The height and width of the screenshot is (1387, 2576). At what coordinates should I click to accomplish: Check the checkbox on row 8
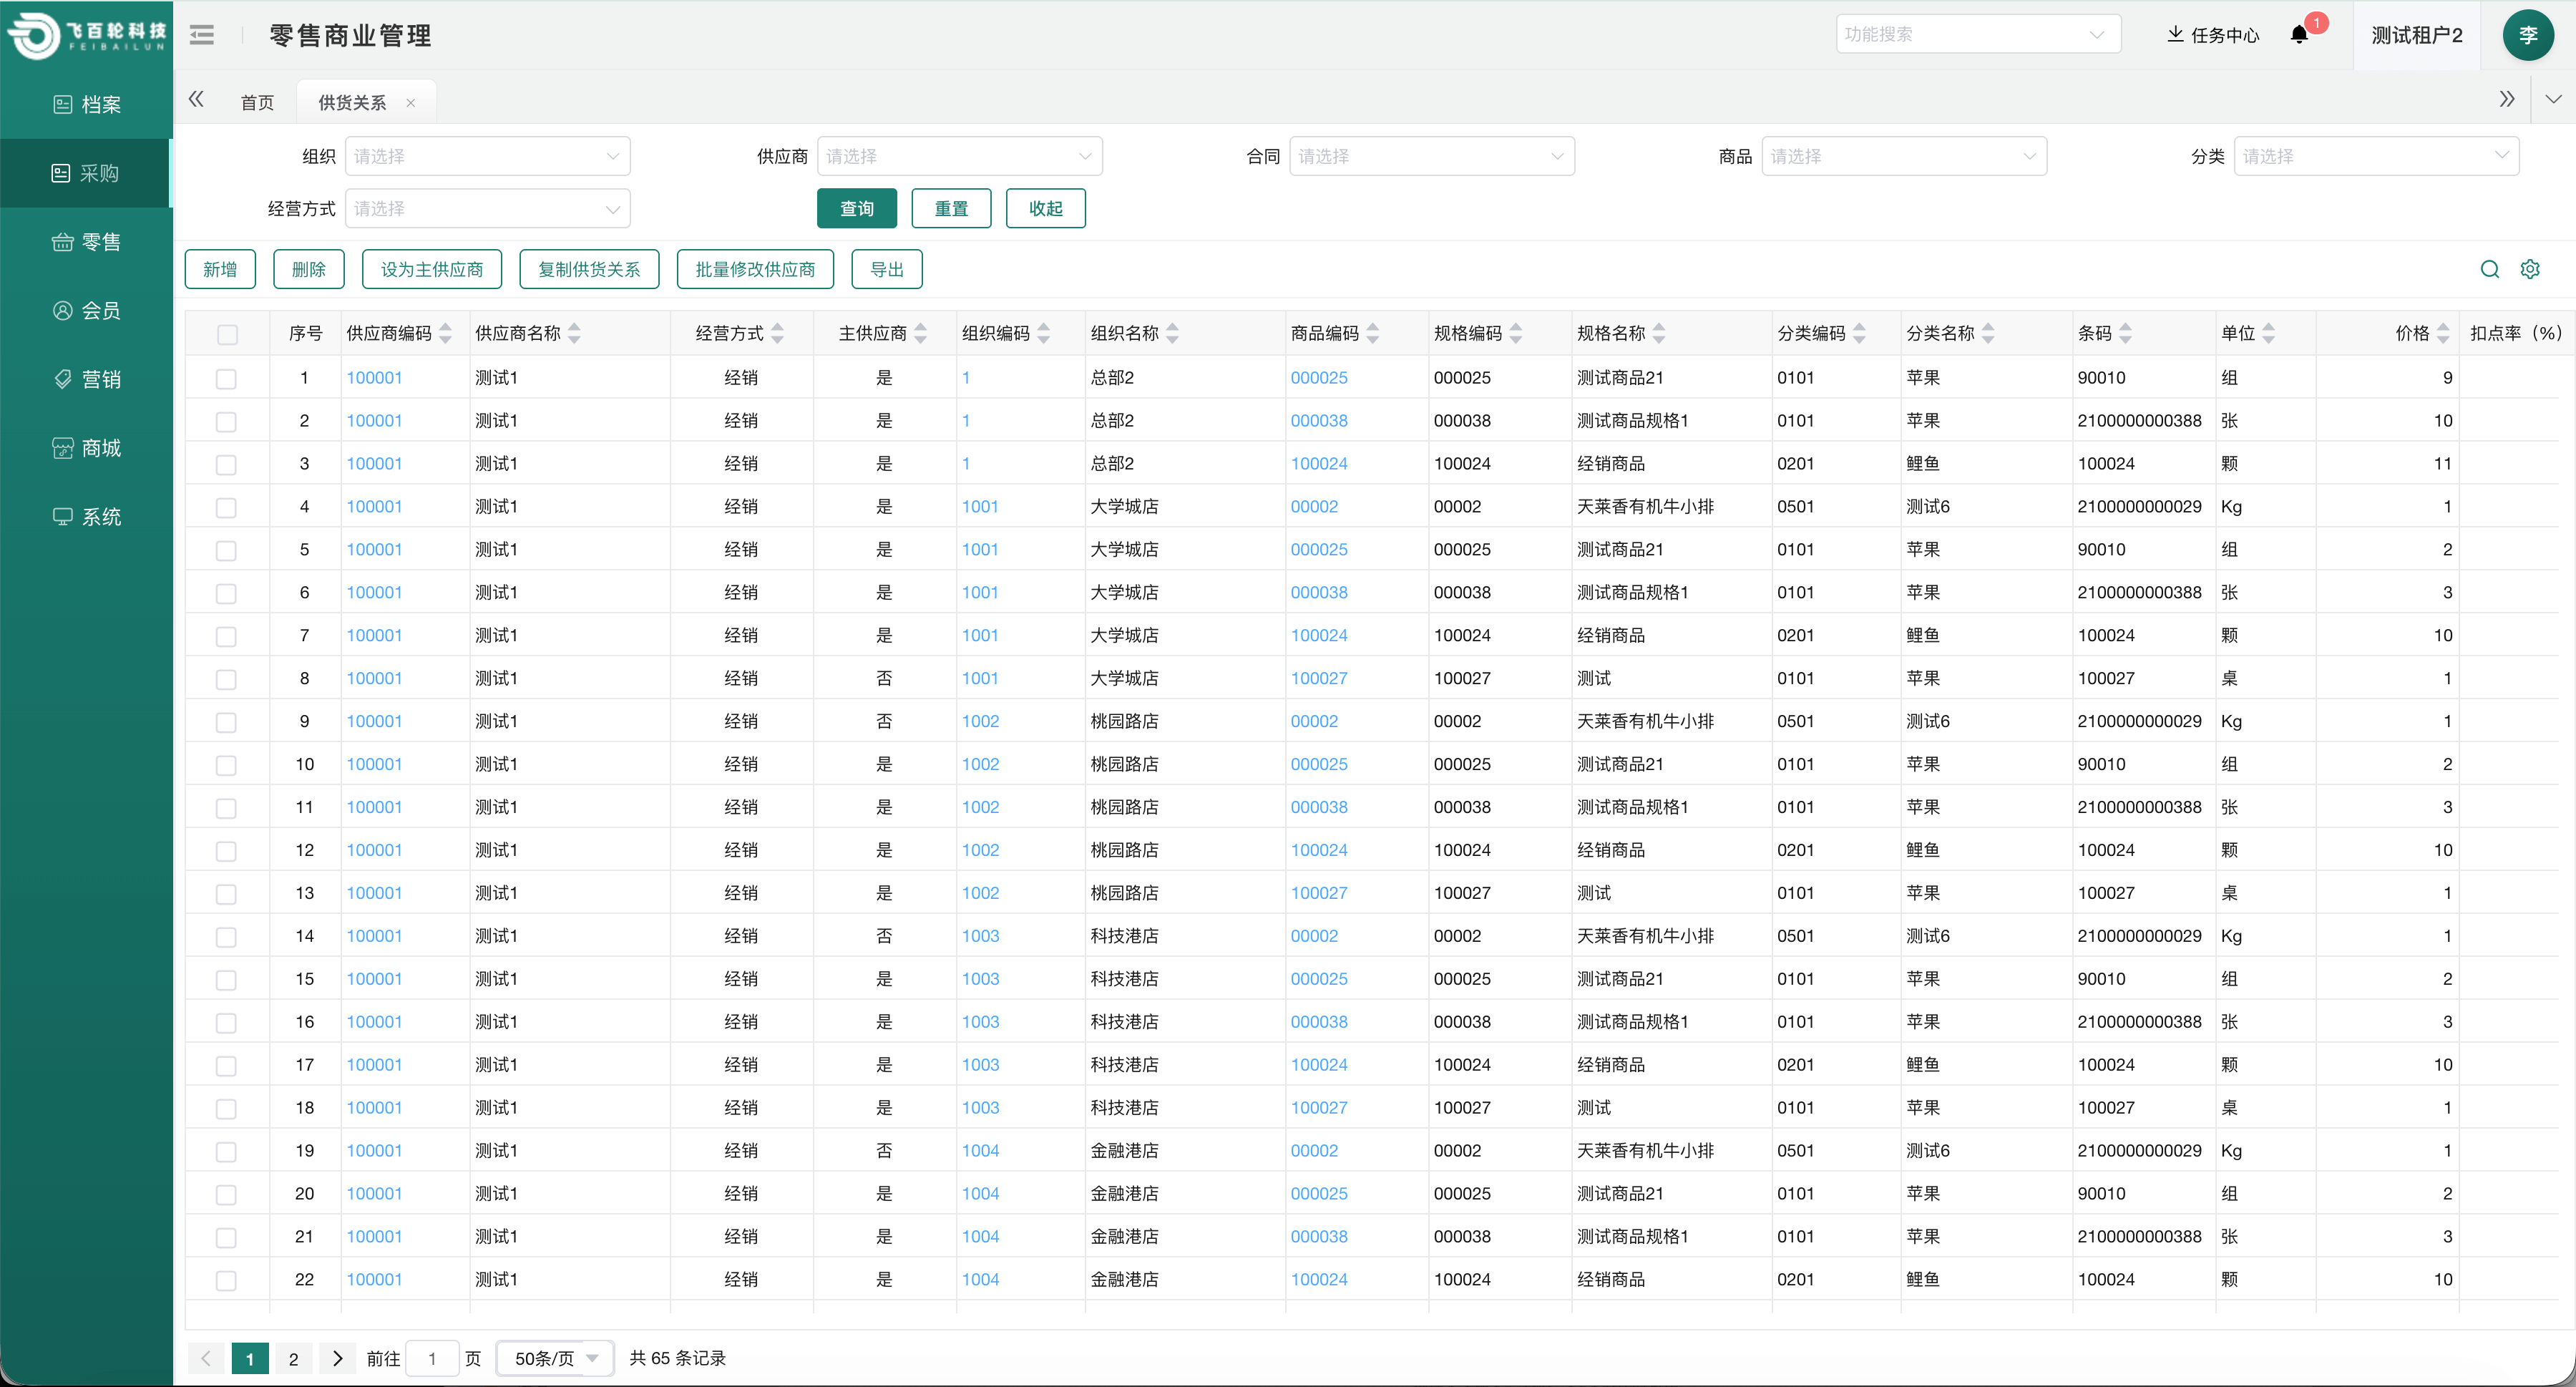tap(227, 678)
